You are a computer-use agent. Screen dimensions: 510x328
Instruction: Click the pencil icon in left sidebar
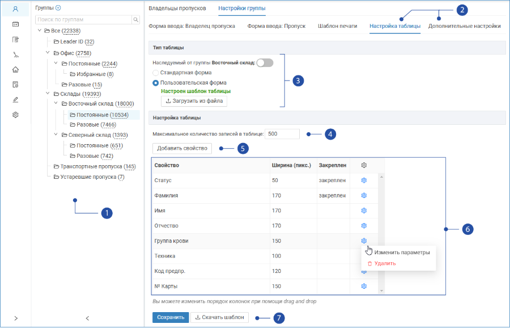click(x=15, y=100)
